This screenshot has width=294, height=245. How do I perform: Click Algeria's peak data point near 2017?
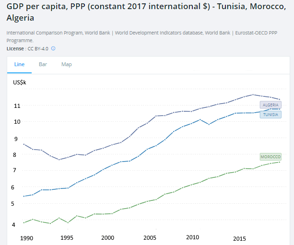point(253,94)
